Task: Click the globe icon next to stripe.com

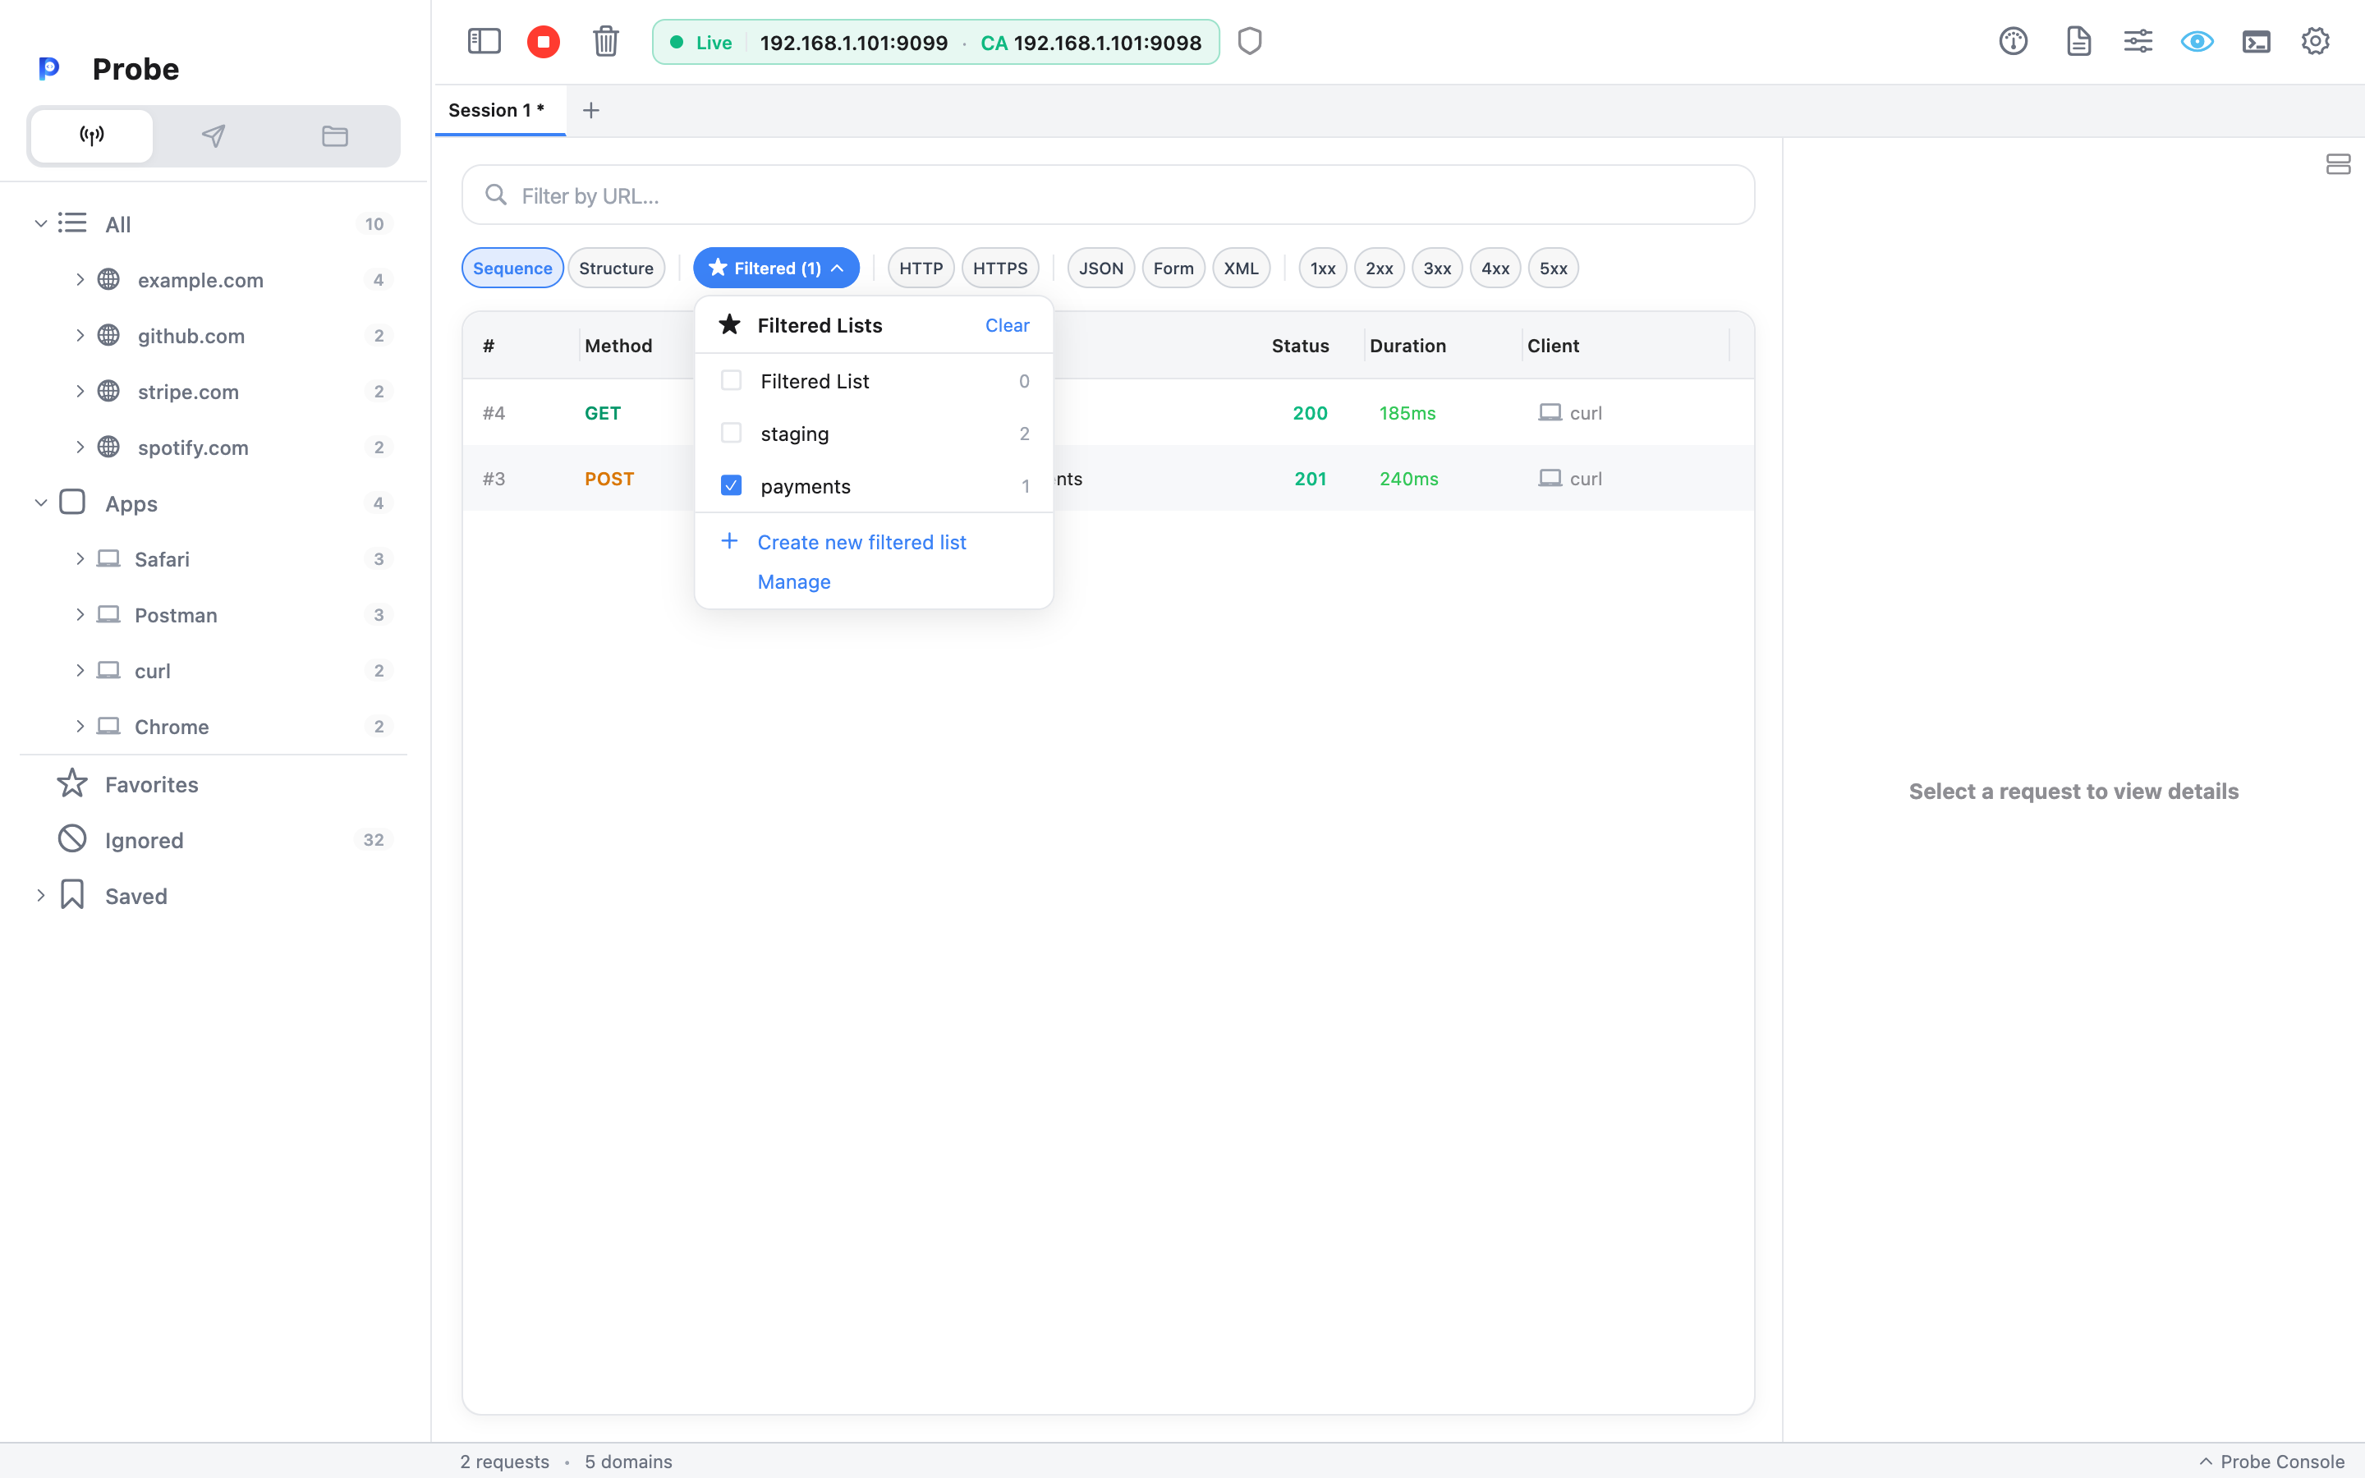Action: (108, 391)
